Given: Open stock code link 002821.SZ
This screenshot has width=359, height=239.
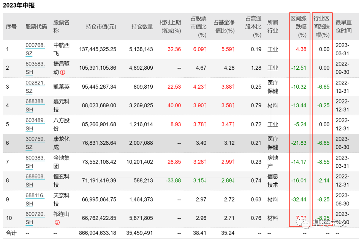Looking at the screenshot, I should pyautogui.click(x=35, y=87).
